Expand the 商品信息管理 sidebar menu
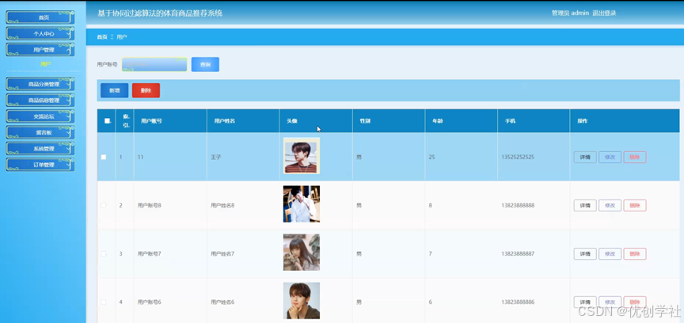The height and width of the screenshot is (323, 684). [x=40, y=101]
